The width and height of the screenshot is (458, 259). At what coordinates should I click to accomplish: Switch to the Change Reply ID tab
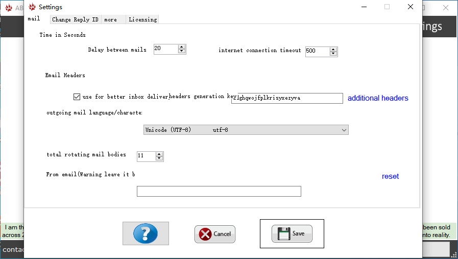tap(75, 19)
